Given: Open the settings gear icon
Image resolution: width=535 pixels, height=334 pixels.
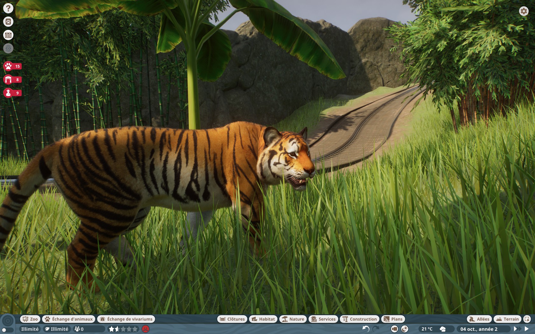Looking at the screenshot, I should (524, 11).
